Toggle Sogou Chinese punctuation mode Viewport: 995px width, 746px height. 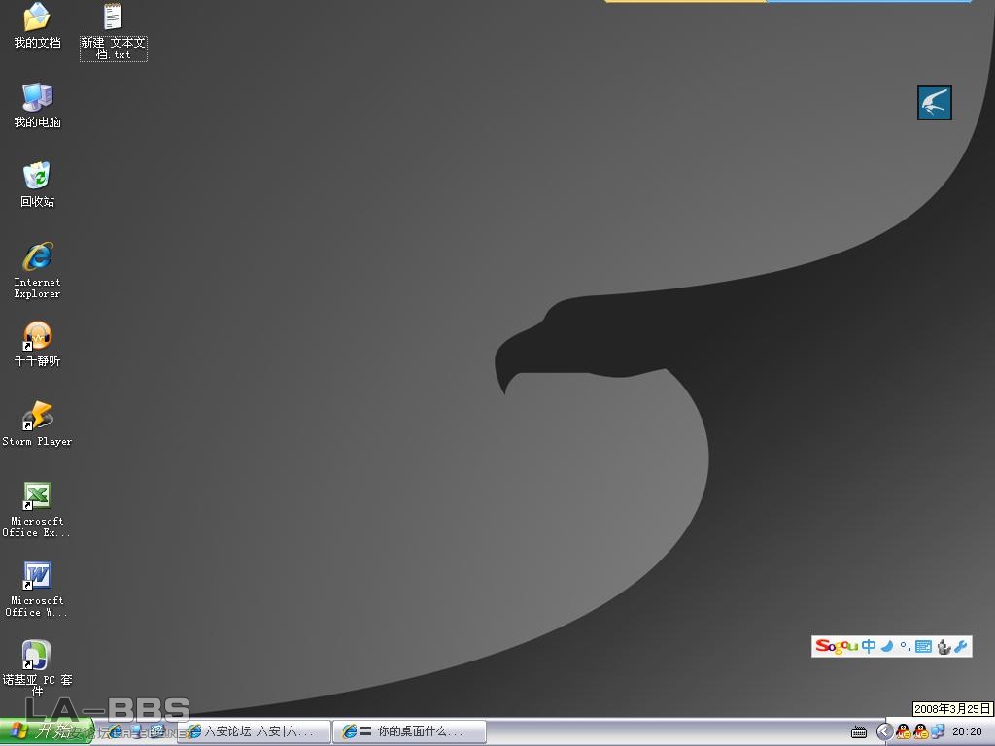coord(904,646)
